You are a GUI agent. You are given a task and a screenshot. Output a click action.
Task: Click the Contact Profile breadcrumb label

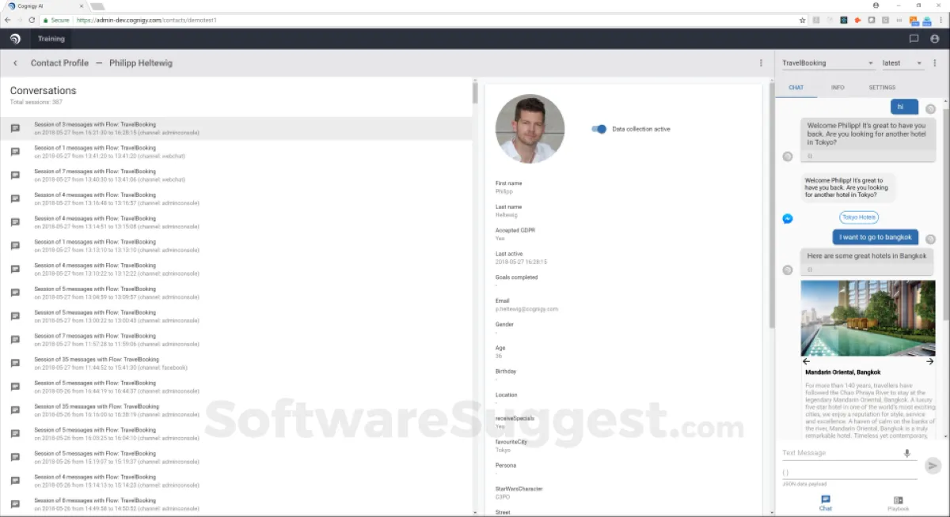(59, 63)
